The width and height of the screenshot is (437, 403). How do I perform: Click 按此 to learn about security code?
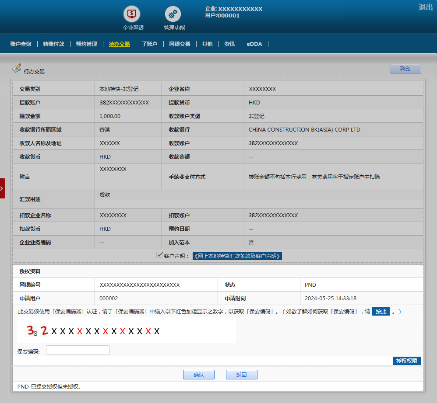point(381,312)
